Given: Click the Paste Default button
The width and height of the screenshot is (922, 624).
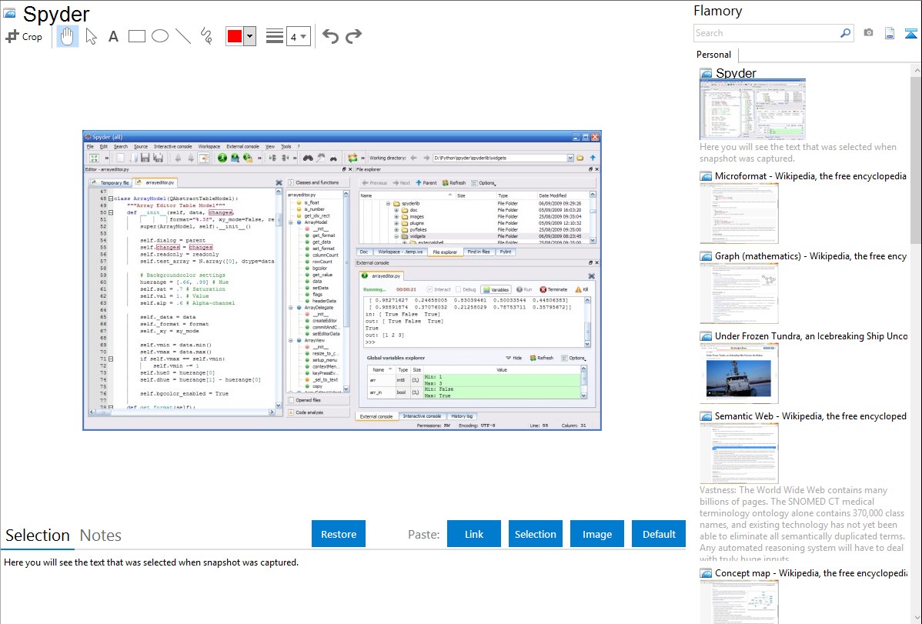Looking at the screenshot, I should point(659,534).
